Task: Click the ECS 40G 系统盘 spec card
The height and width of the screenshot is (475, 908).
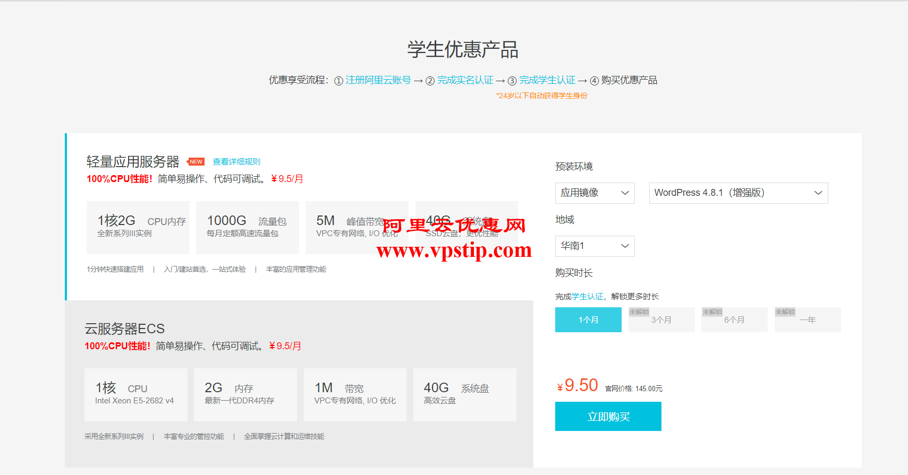Action: (x=465, y=395)
